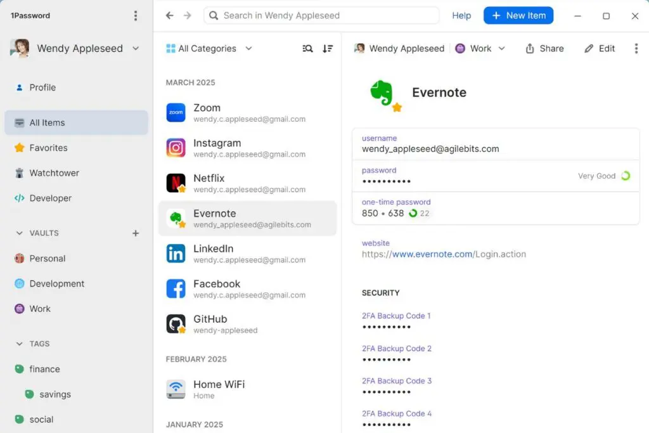Viewport: 649px width, 433px height.
Task: Click 2FA Backup Code 4 field
Action: (397, 418)
